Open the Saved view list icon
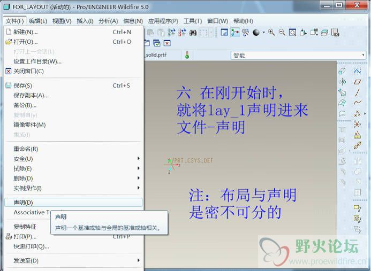The image size is (371, 271). pyautogui.click(x=314, y=33)
